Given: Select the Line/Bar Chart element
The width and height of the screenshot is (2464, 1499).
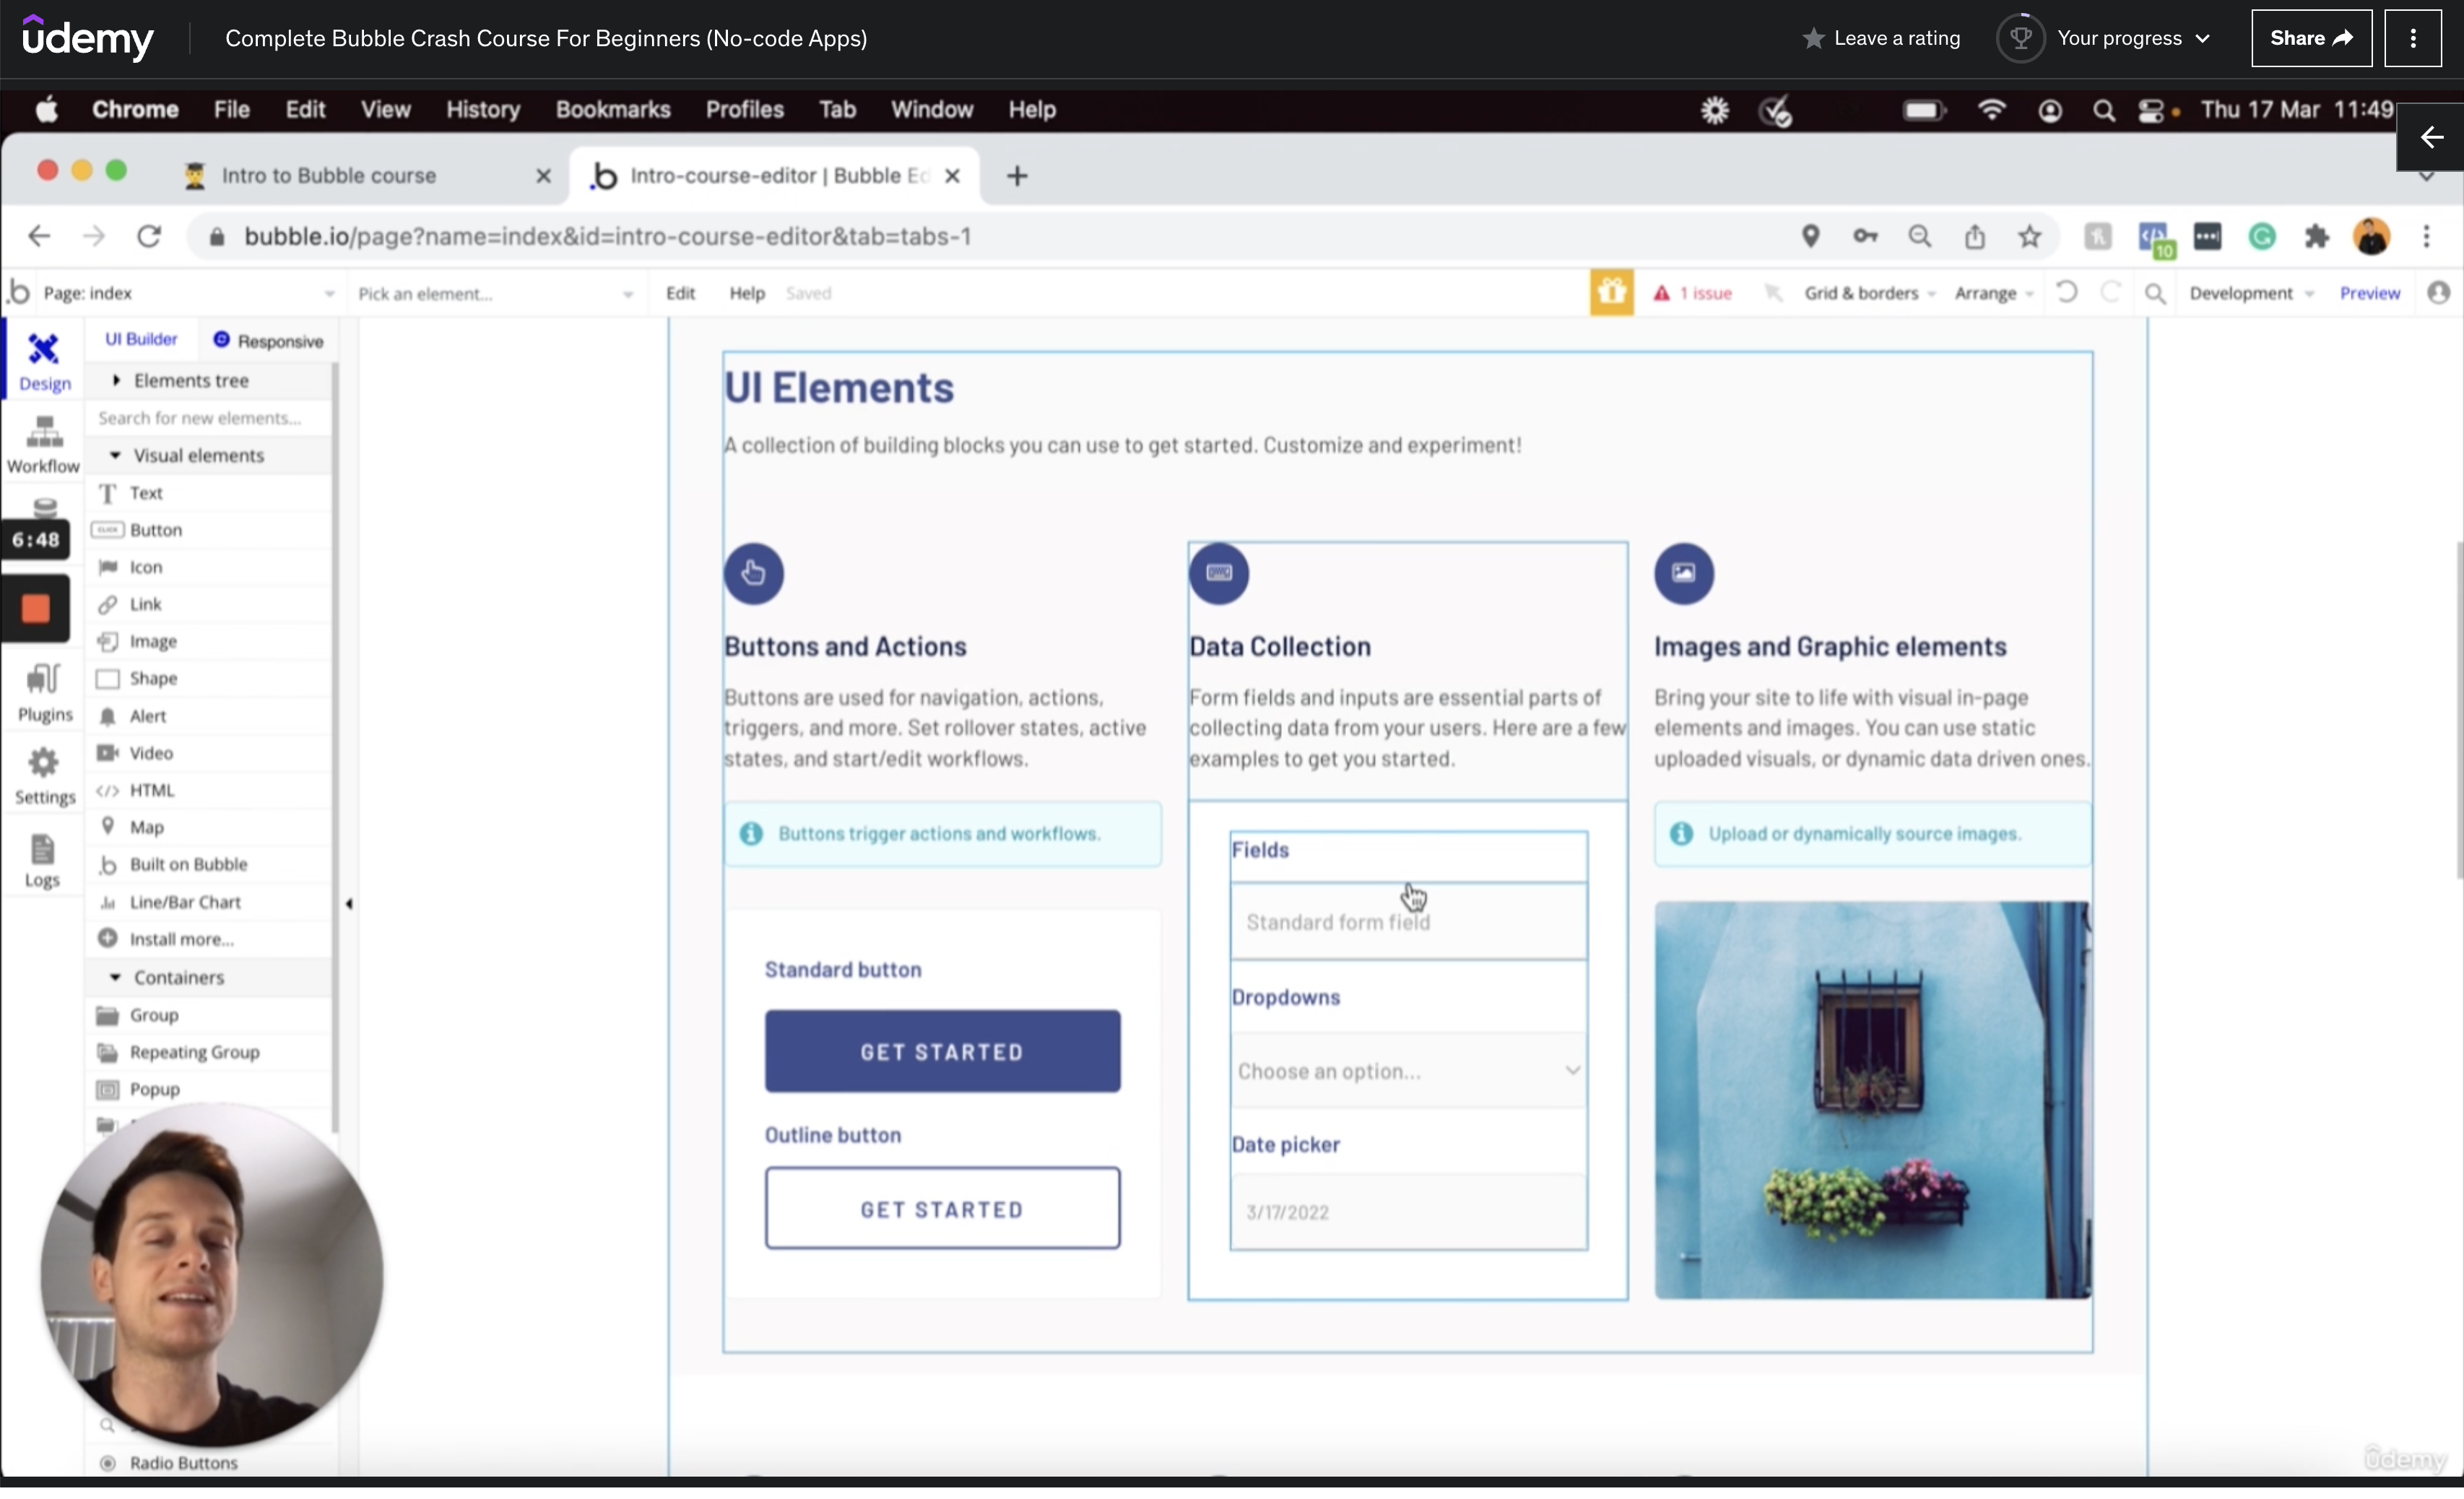Looking at the screenshot, I should [185, 902].
